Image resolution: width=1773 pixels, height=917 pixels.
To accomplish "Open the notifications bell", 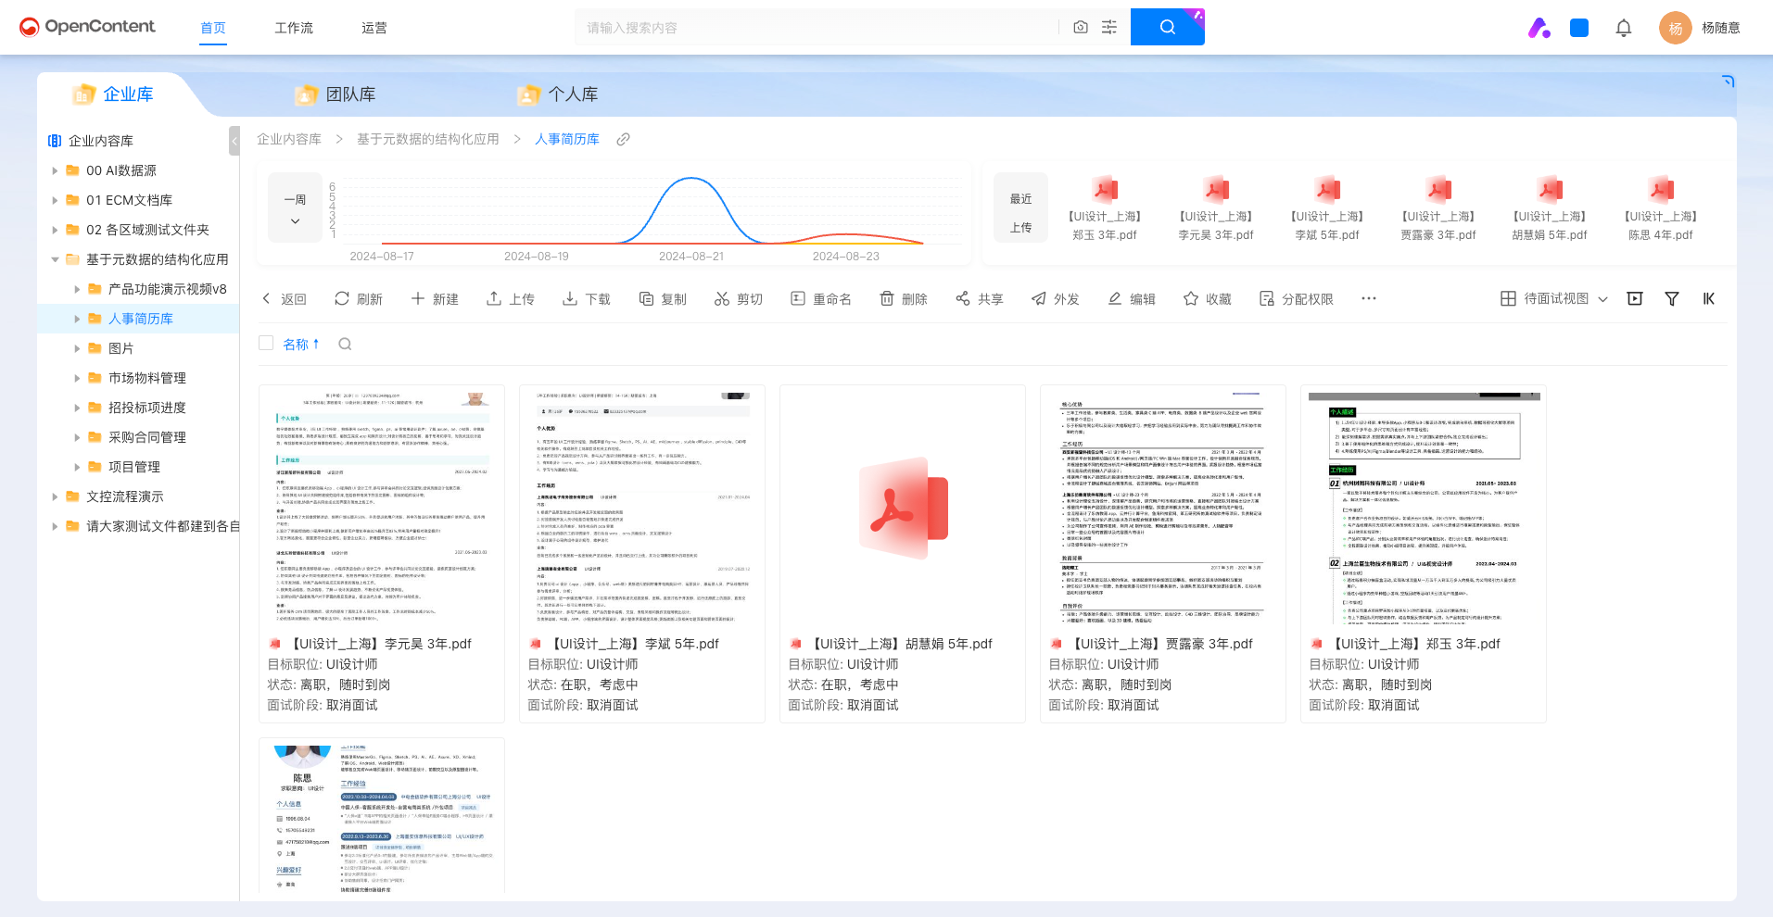I will pos(1624,28).
